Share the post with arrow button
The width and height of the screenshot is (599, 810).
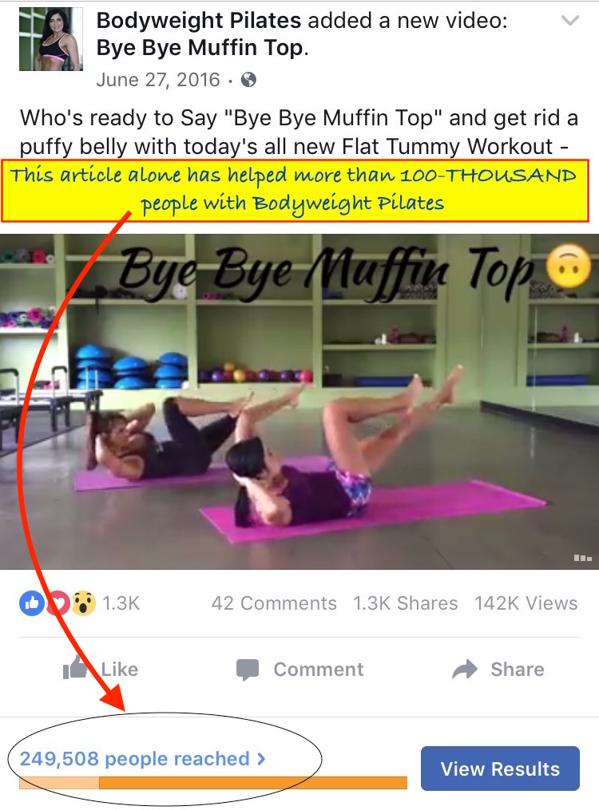(498, 670)
